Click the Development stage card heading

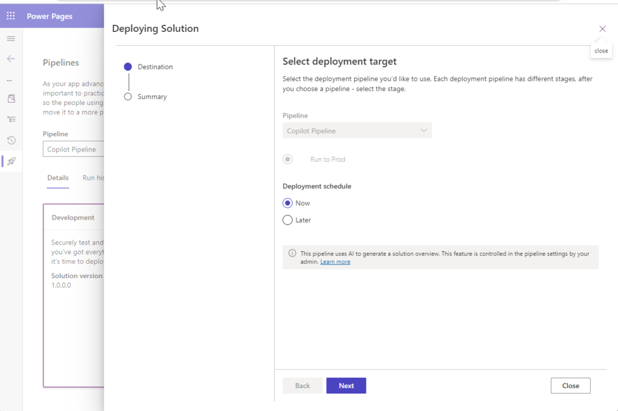tap(73, 217)
